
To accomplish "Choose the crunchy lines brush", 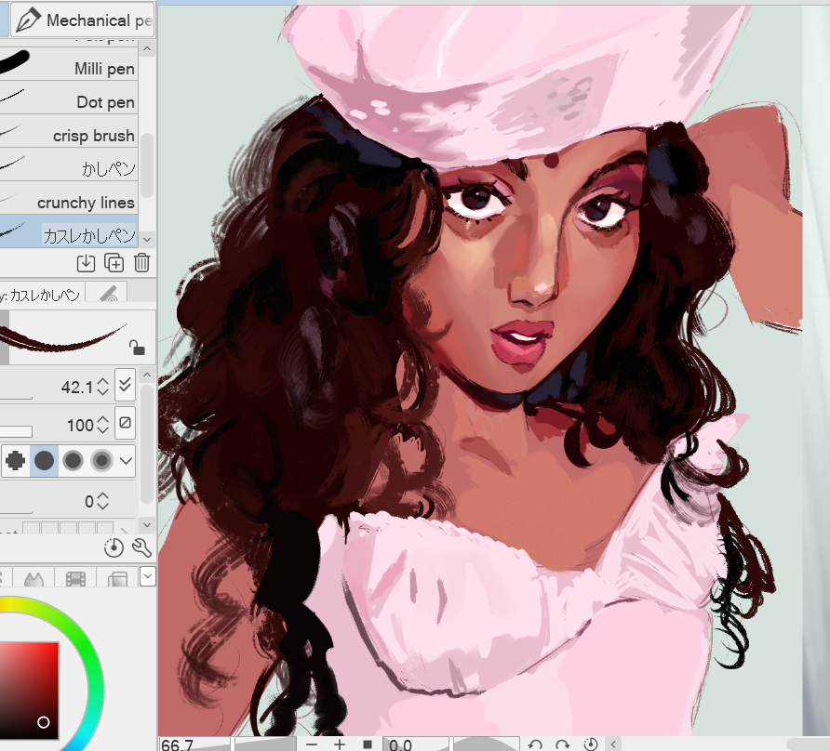I will (69, 198).
